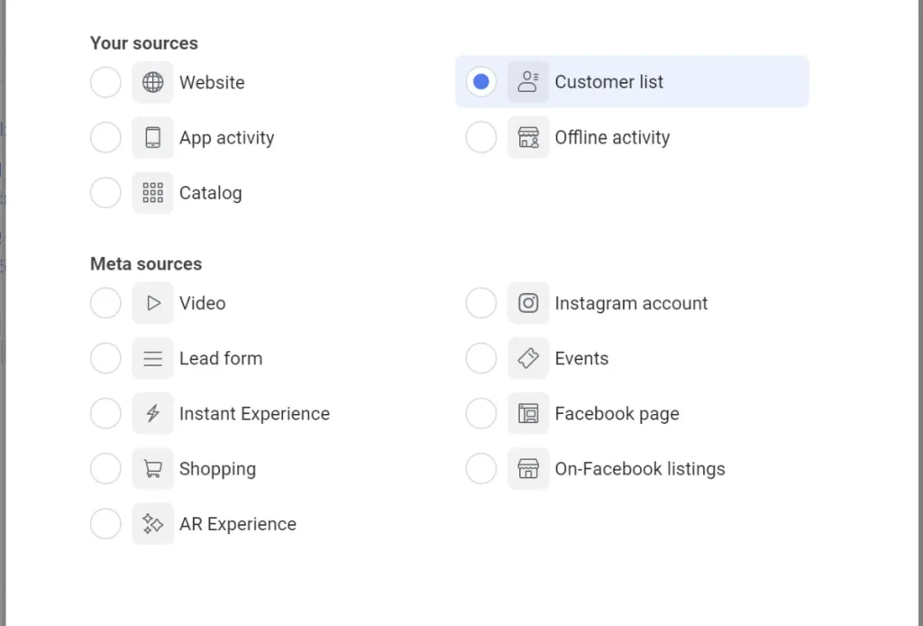Select the Catalog radio button
This screenshot has width=923, height=626.
tap(105, 193)
